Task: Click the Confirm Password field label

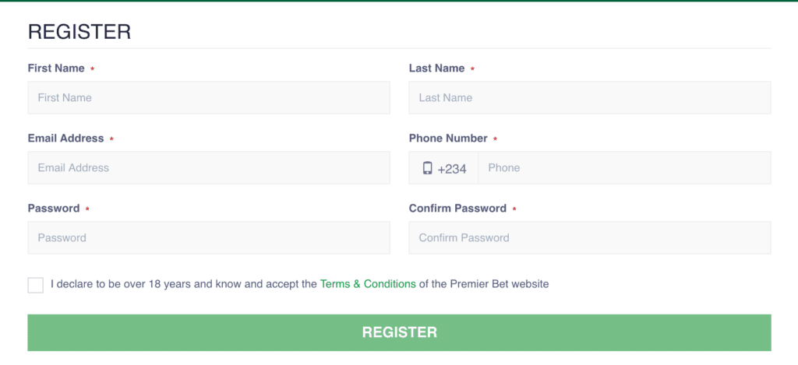Action: pos(457,209)
